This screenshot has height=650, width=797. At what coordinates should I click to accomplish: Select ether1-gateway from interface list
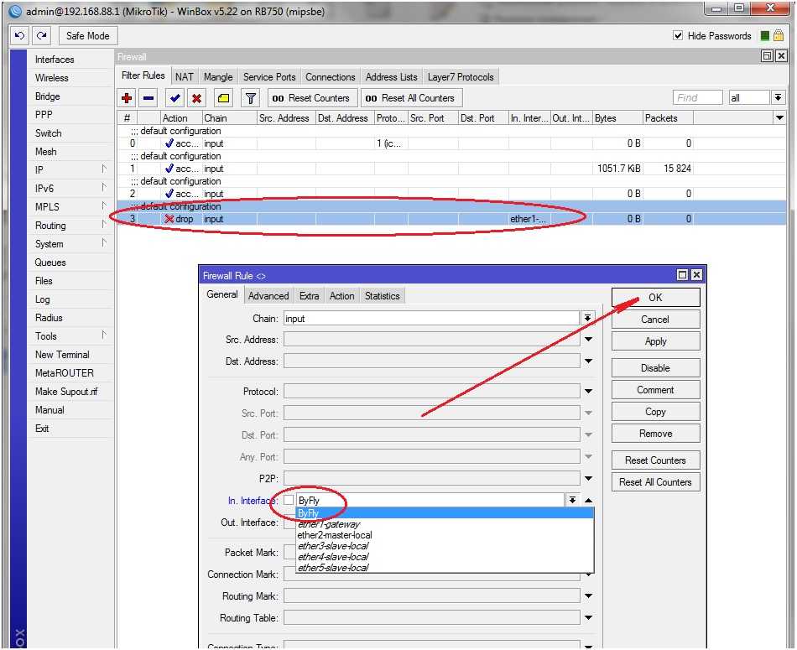click(x=445, y=524)
